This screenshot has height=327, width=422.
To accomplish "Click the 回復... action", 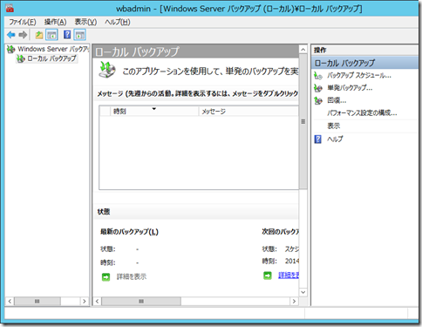I will point(337,100).
